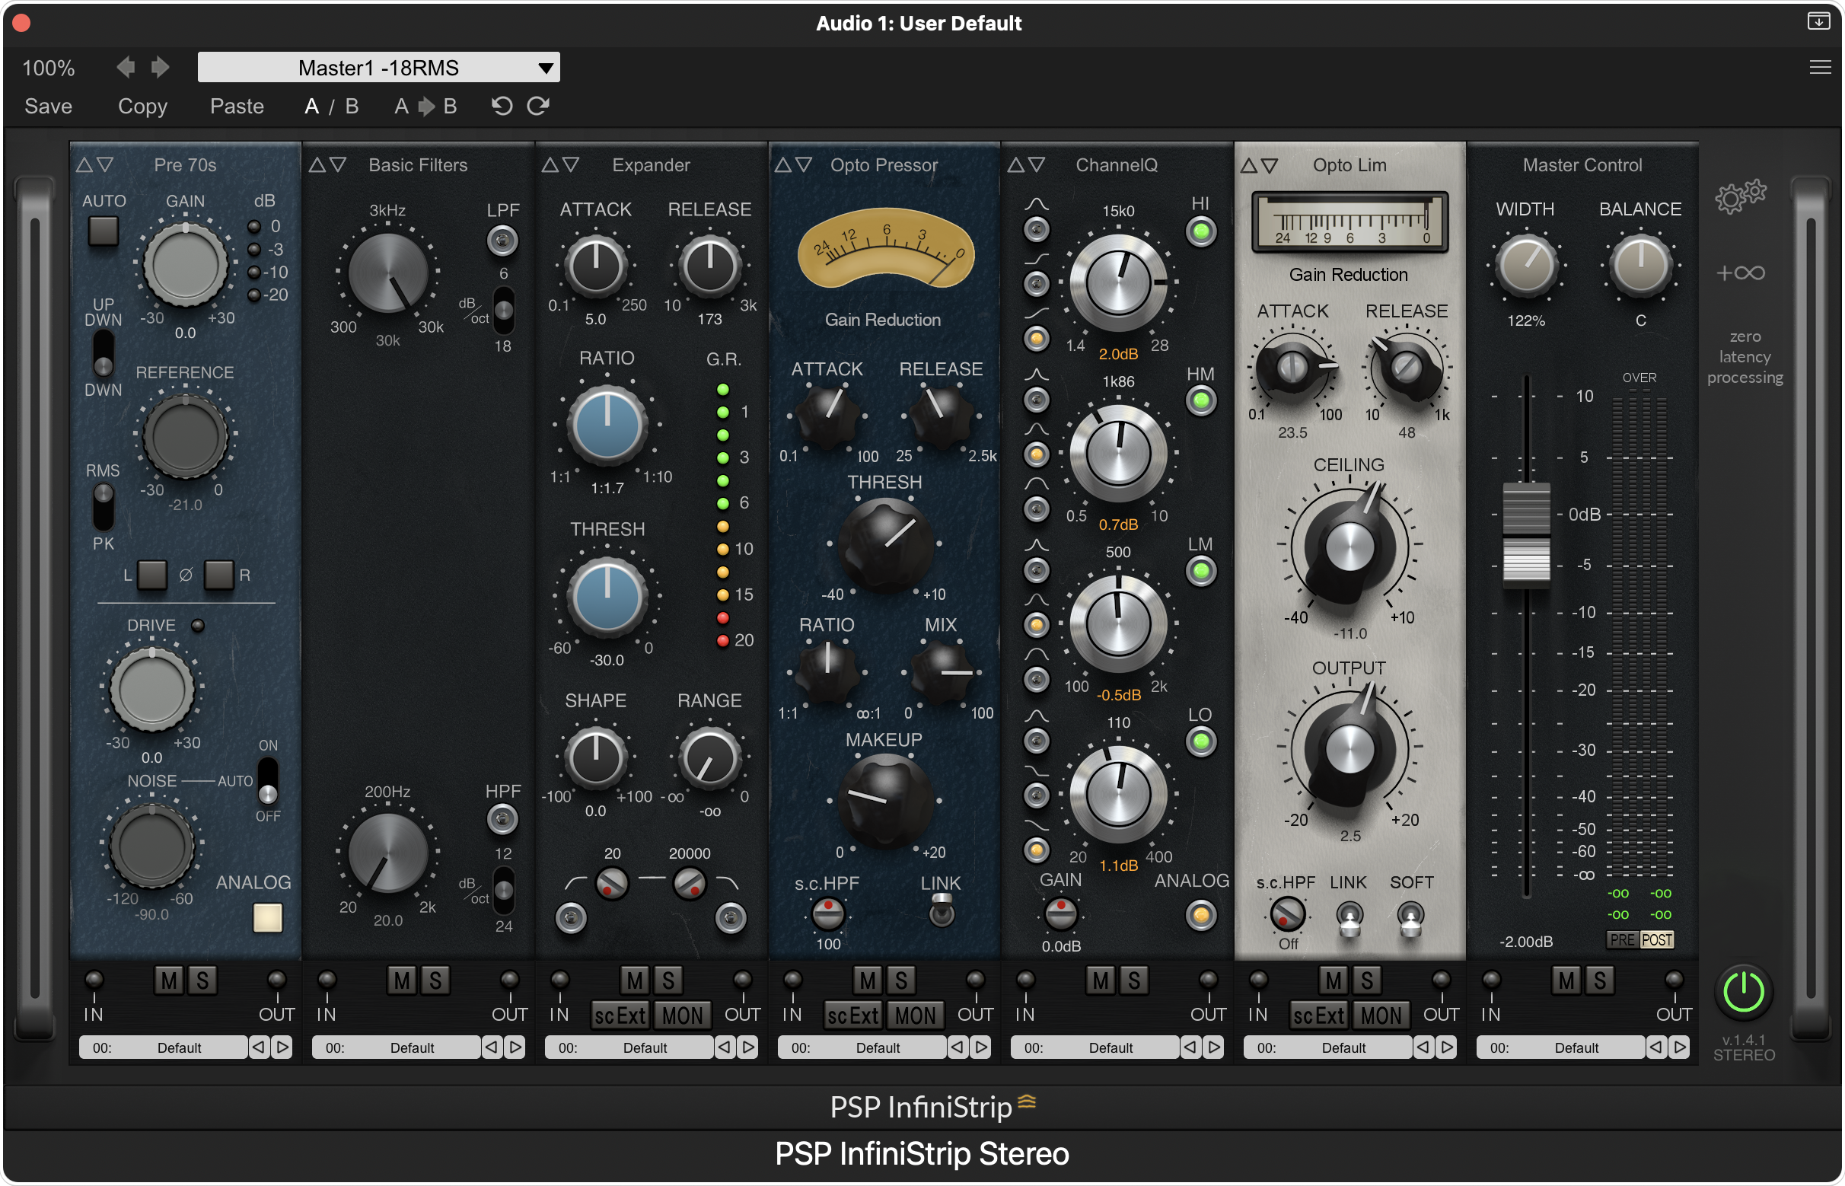
Task: Next preset arrow in Master Control slot
Action: (1678, 1047)
